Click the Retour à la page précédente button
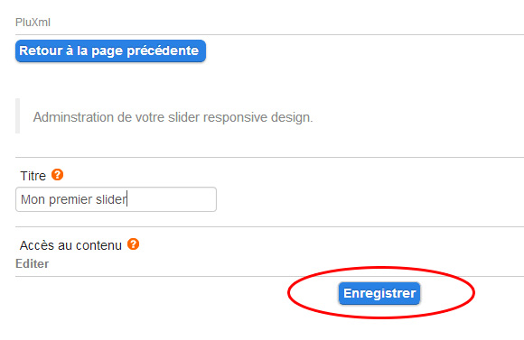 point(110,51)
